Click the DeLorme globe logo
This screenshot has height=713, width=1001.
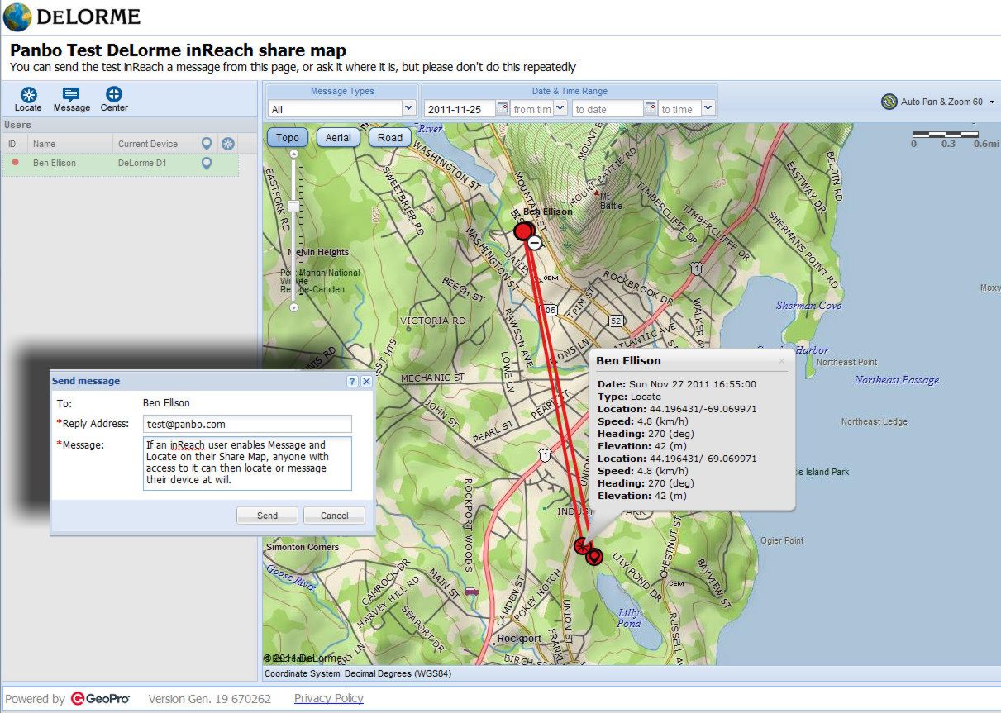(17, 17)
